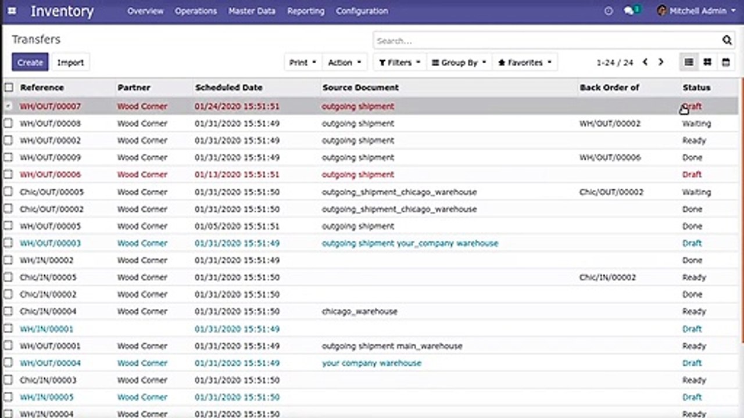Sort by Reference column header
Viewport: 744px width, 418px height.
coord(42,88)
